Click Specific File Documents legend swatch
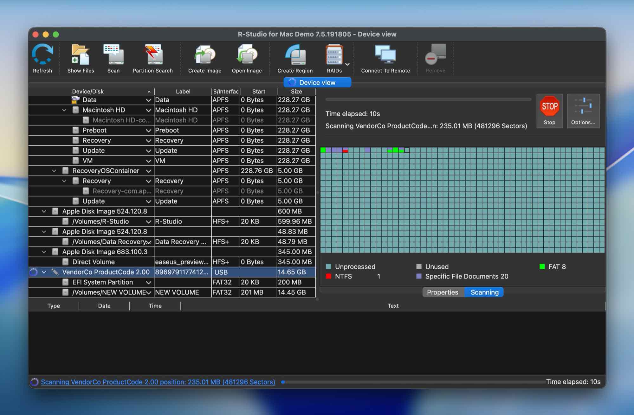The image size is (634, 415). (x=419, y=276)
